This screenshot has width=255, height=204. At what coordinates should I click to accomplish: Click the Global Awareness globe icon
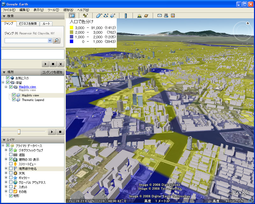coord(15,182)
